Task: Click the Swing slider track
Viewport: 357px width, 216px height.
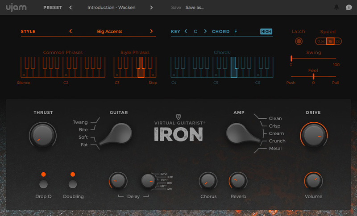Action: 313,58
